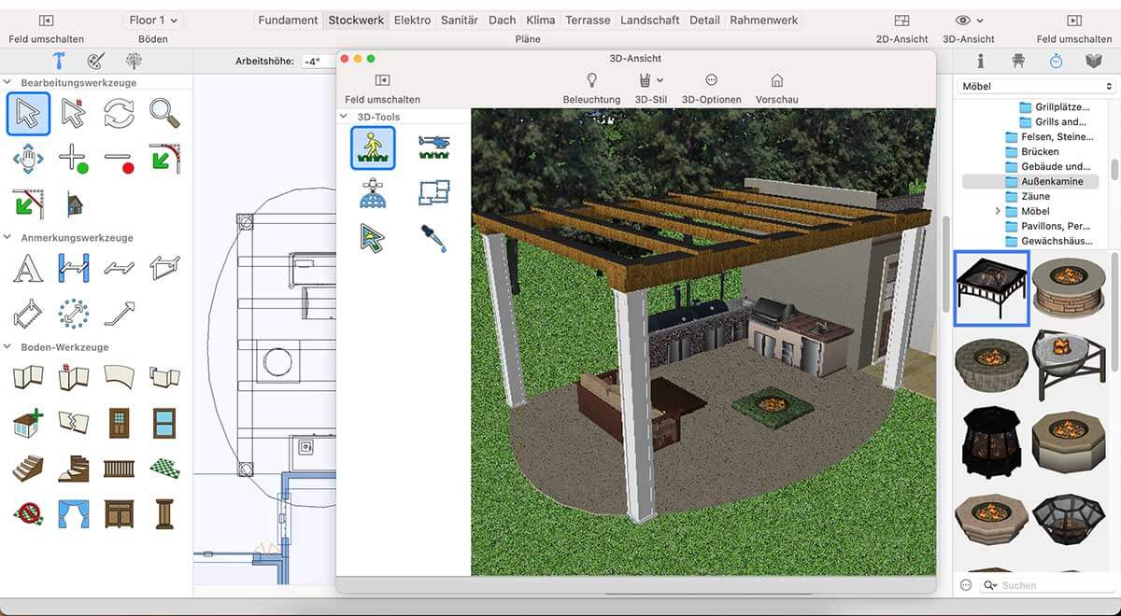Open the Landschaft plan tab
The width and height of the screenshot is (1121, 616).
pyautogui.click(x=649, y=21)
